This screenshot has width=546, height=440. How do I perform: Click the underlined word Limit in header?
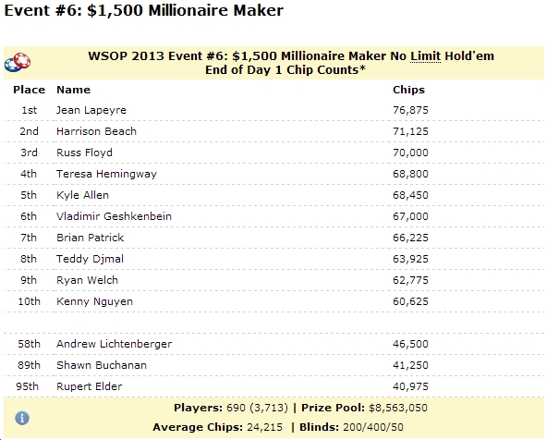(426, 56)
